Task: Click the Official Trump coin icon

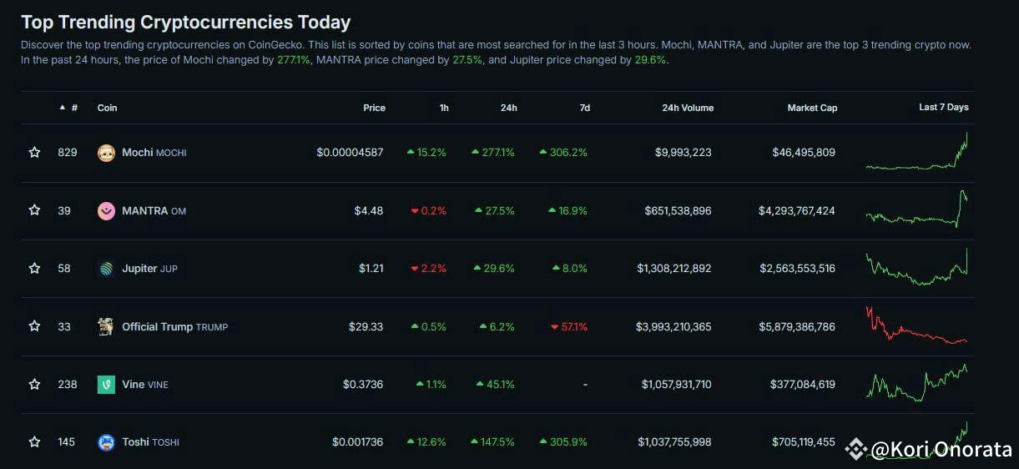Action: [106, 327]
